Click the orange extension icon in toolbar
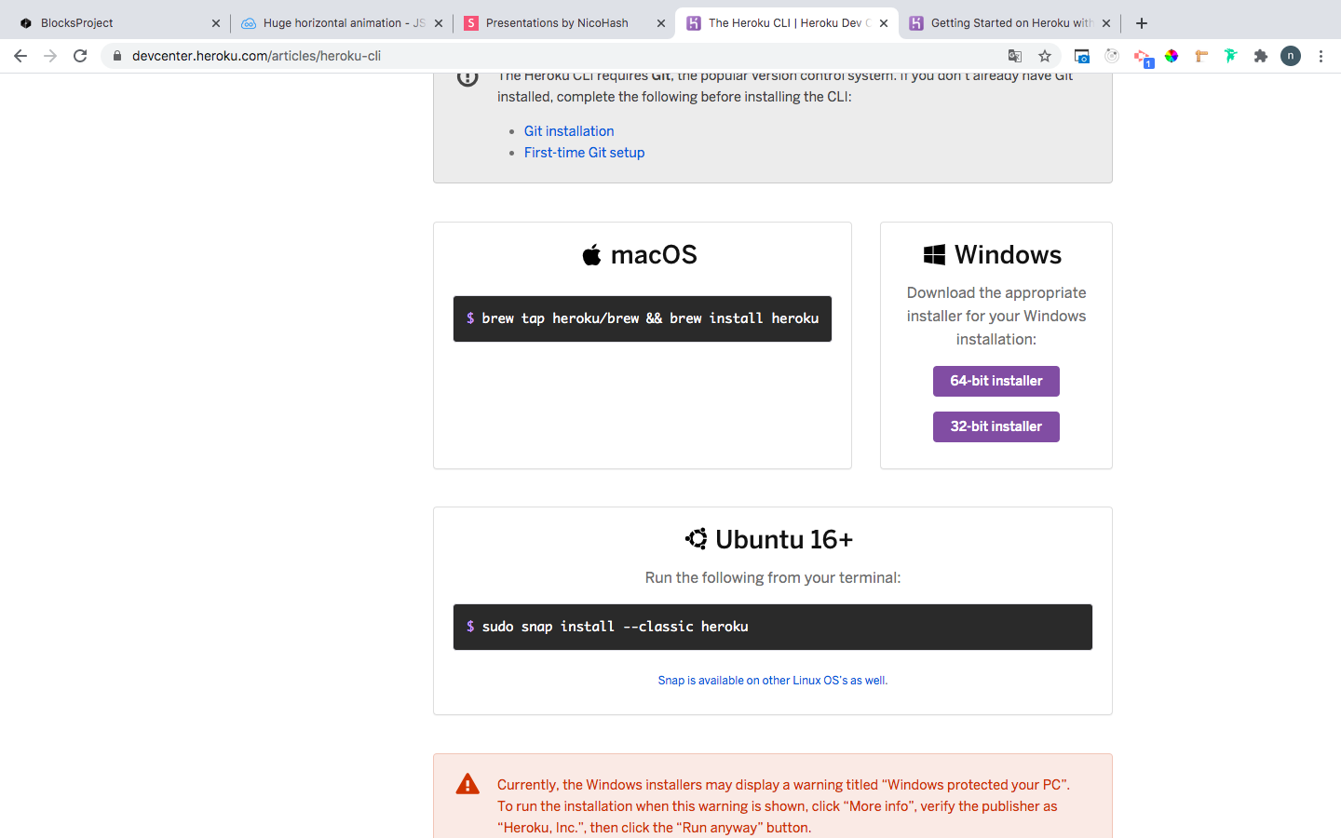 tap(1201, 56)
